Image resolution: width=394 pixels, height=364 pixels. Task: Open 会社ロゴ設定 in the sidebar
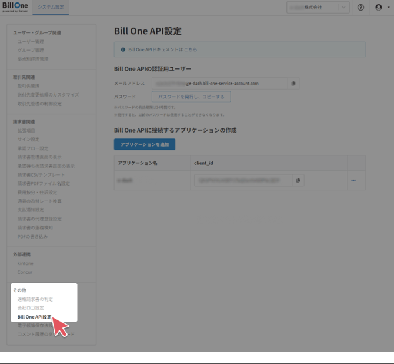pyautogui.click(x=31, y=308)
